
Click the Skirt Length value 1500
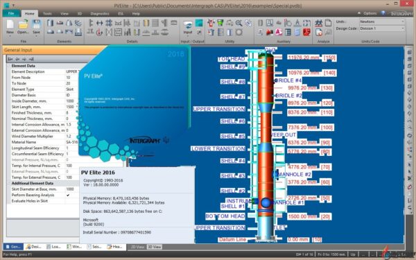[70, 107]
